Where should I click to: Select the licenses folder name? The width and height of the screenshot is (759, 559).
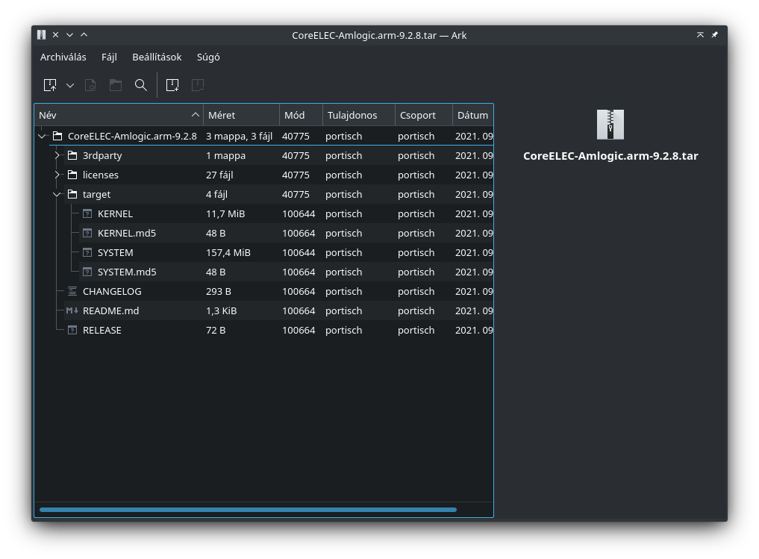coord(101,175)
